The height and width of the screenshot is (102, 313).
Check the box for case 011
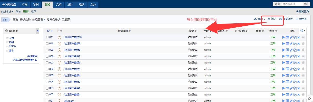point(47,37)
